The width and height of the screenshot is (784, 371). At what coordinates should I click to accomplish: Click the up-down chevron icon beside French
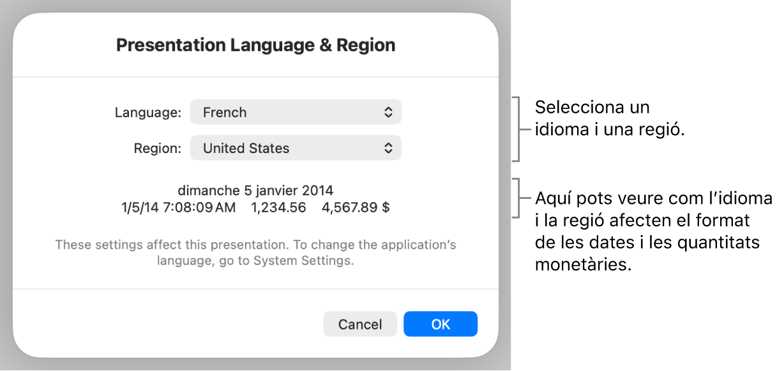pyautogui.click(x=388, y=112)
